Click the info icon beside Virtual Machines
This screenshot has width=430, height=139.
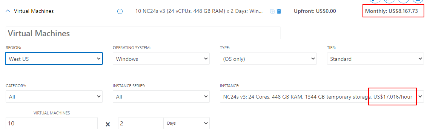tap(120, 12)
